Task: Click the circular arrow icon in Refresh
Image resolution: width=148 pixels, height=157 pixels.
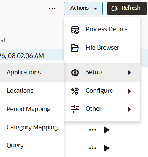Action: [x=114, y=8]
